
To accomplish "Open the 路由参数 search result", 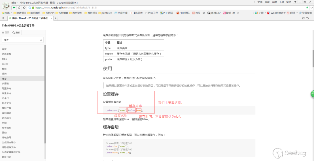I will click(7, 54).
